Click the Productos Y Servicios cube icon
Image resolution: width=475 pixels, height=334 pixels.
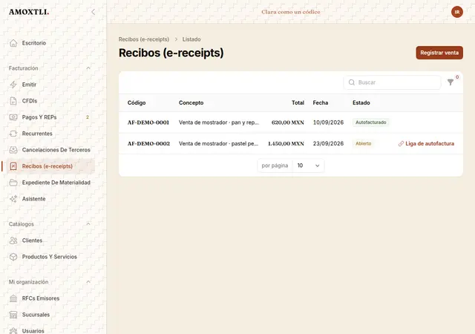pos(13,257)
